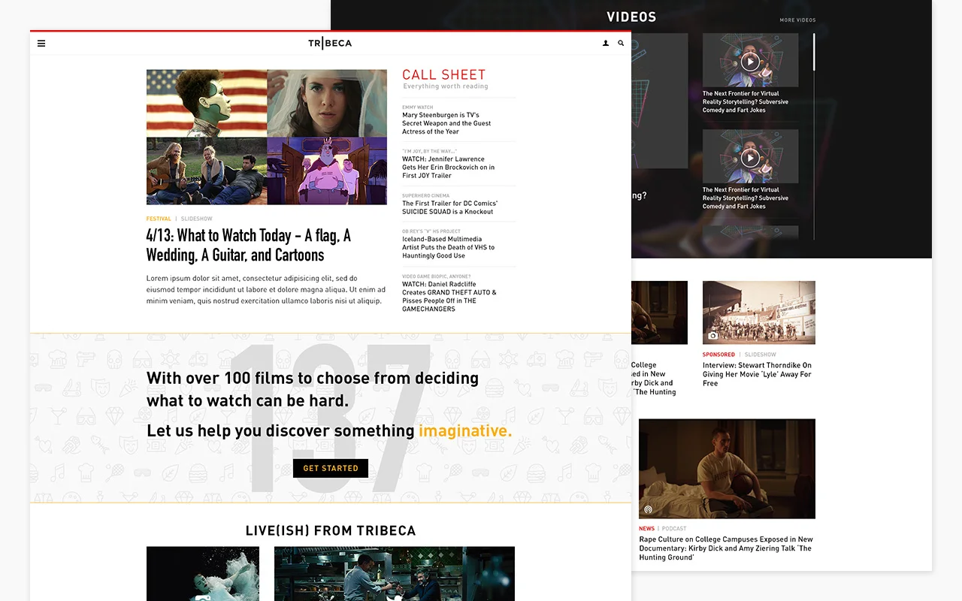Open the FESTIVAL category label
Screen dimensions: 962x601
point(159,219)
